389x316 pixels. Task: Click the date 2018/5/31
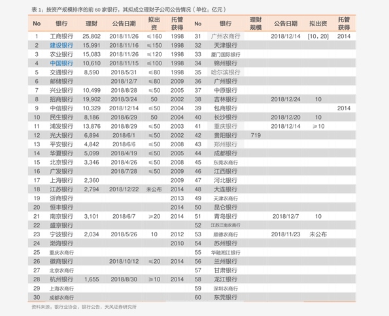click(124, 72)
